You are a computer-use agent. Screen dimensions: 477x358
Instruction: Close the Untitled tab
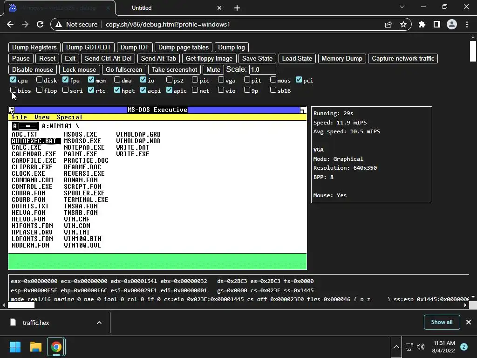(219, 8)
